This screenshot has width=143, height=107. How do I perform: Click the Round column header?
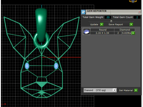[102, 30]
